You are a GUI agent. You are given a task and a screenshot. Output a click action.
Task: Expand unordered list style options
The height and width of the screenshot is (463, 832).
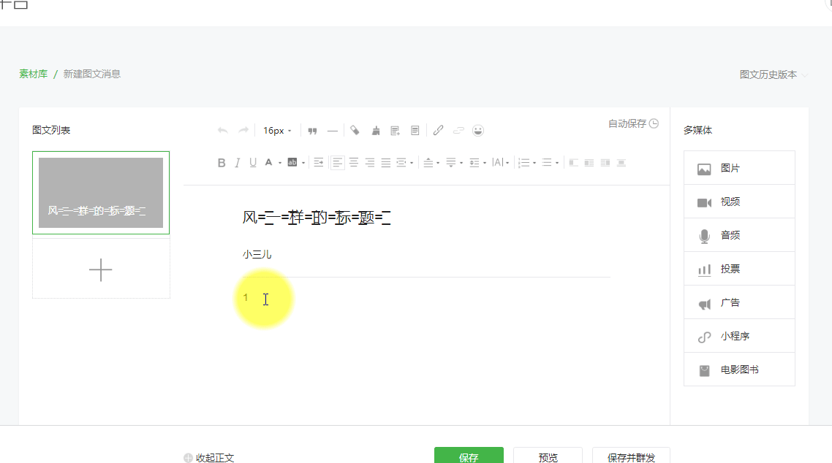point(557,163)
